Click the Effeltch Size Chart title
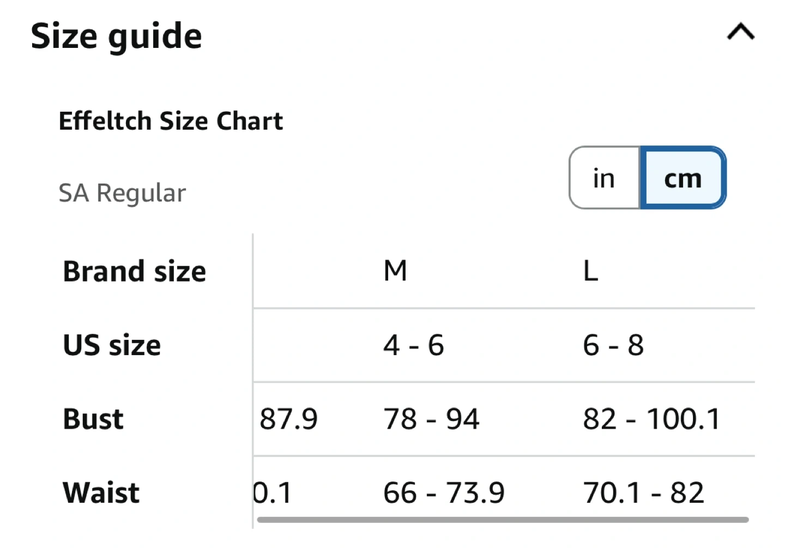The height and width of the screenshot is (548, 785). [x=171, y=121]
